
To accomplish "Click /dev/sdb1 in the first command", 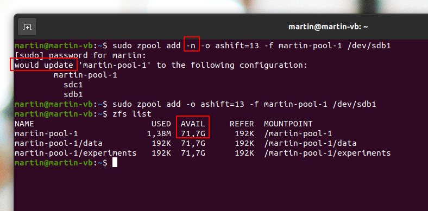I will [x=368, y=46].
